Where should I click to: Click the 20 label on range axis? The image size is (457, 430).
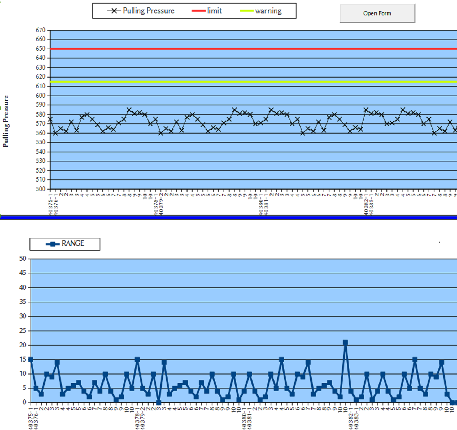coord(23,345)
